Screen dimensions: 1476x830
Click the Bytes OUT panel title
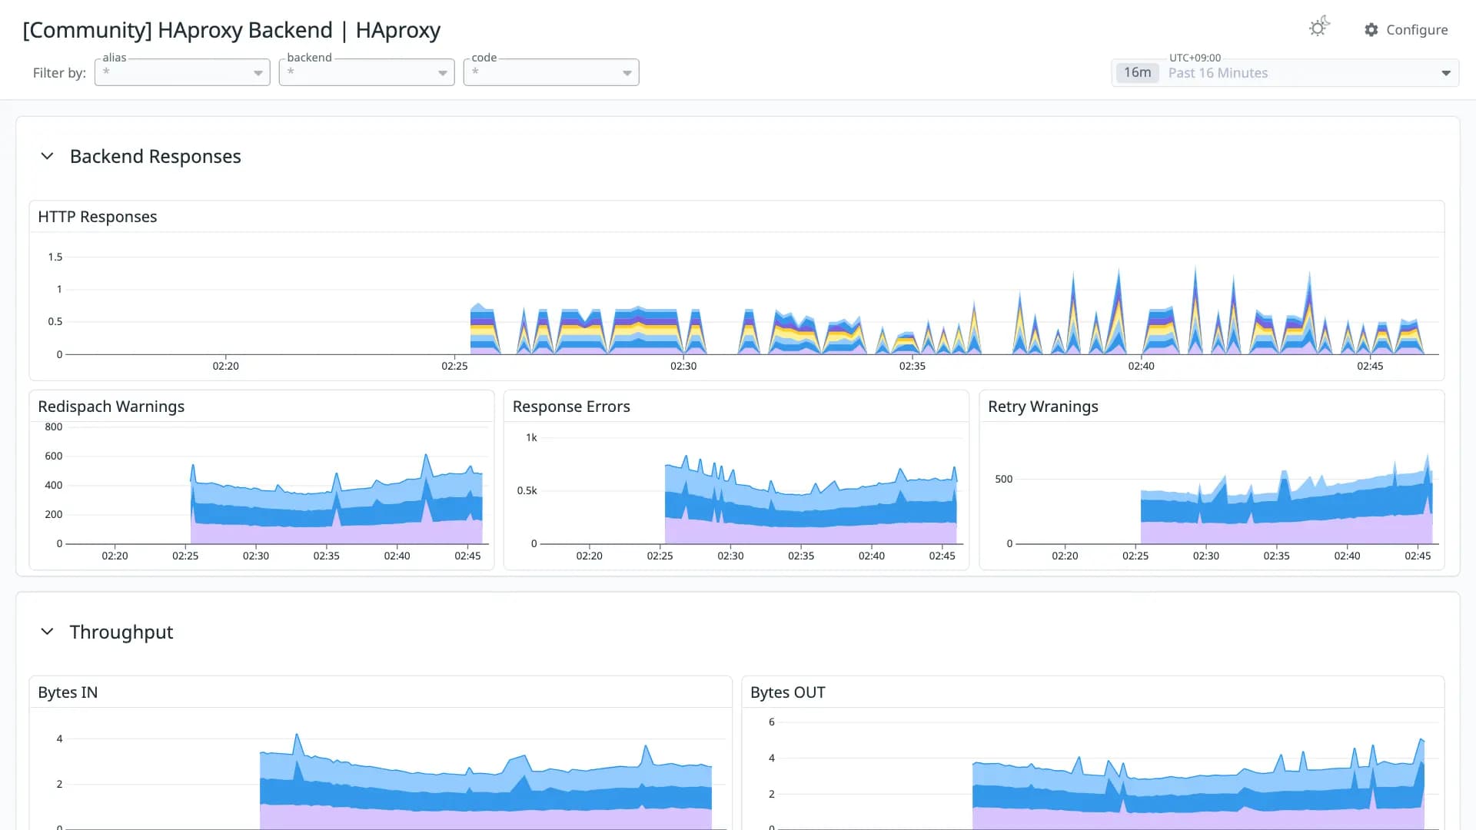point(788,692)
